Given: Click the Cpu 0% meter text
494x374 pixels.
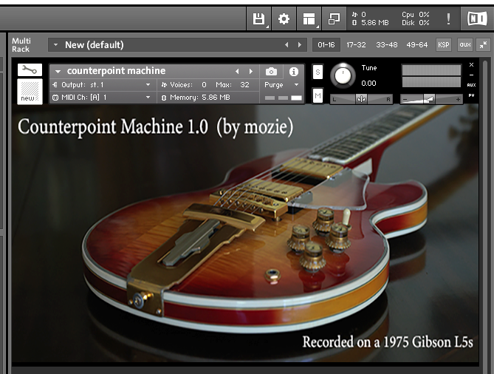Looking at the screenshot, I should [415, 15].
